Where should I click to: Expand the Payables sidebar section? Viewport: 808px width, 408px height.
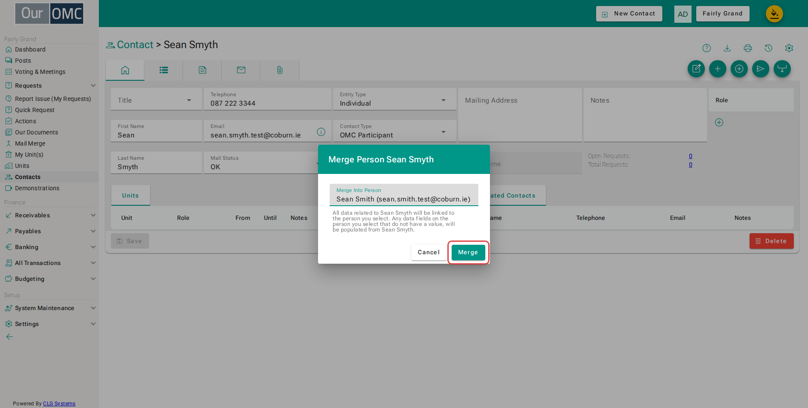[49, 231]
